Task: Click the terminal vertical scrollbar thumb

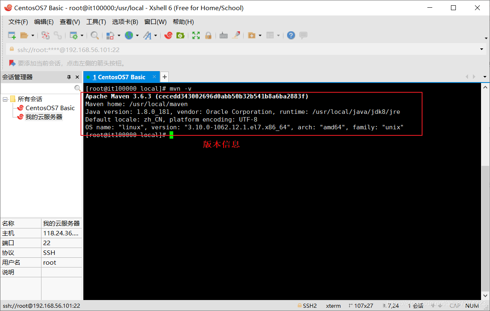Action: (485, 228)
